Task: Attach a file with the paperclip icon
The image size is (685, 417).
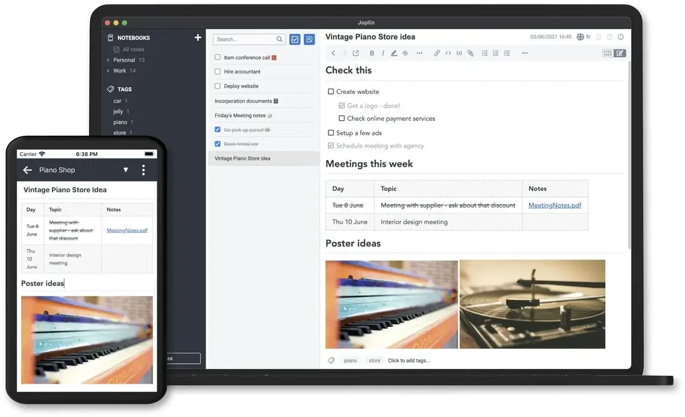Action: [x=471, y=53]
